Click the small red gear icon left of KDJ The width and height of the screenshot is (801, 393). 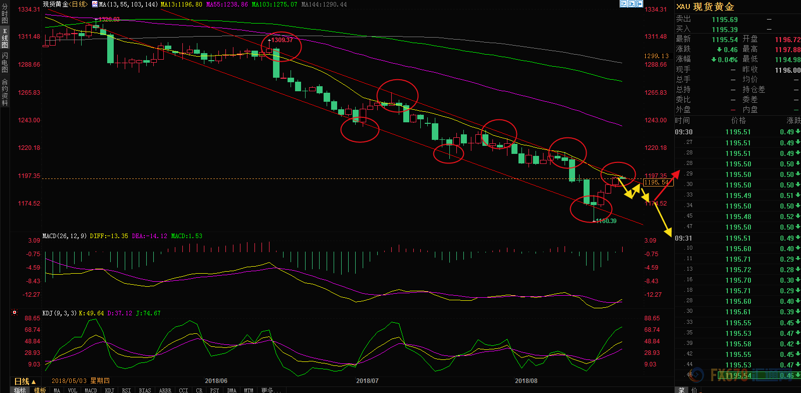click(15, 312)
